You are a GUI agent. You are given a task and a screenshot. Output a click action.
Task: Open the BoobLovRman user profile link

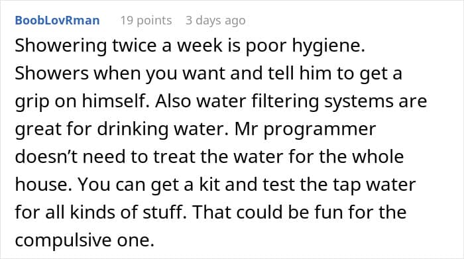(x=57, y=21)
